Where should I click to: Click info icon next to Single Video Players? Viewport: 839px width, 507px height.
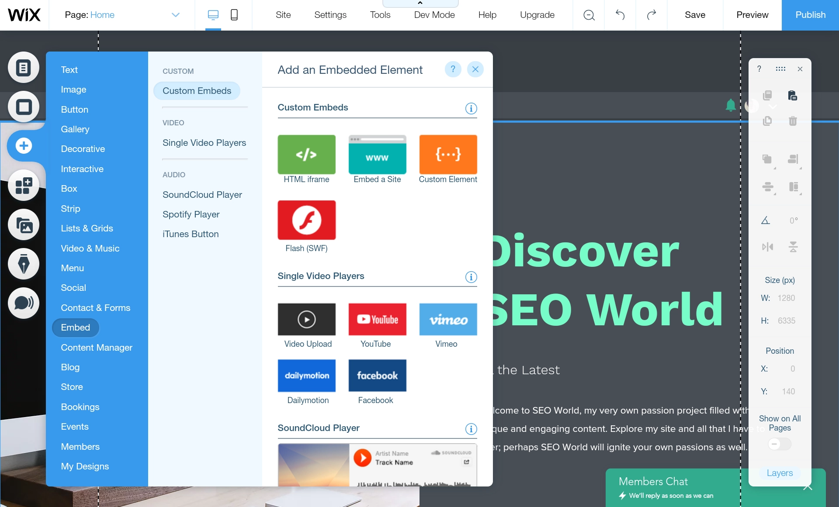click(x=471, y=277)
